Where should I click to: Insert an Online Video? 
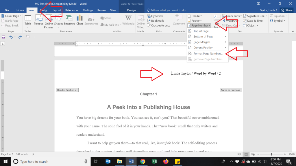[141, 22]
